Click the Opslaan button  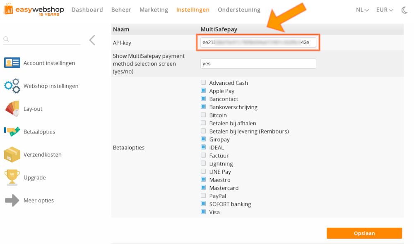364,233
